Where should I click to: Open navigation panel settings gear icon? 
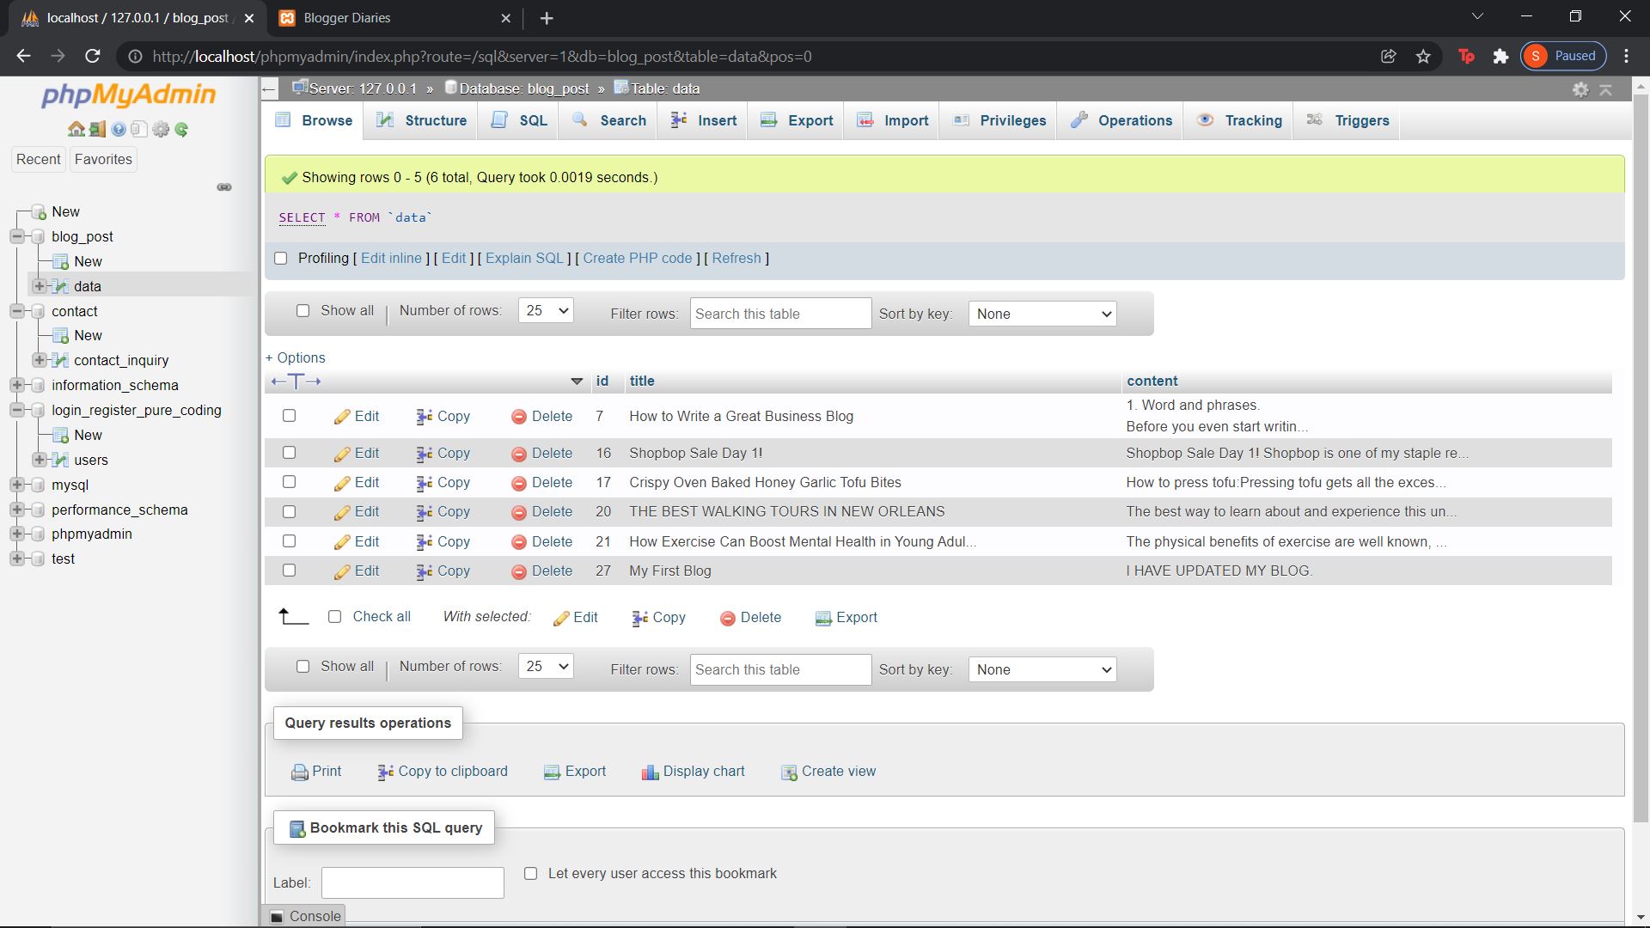[x=161, y=130]
